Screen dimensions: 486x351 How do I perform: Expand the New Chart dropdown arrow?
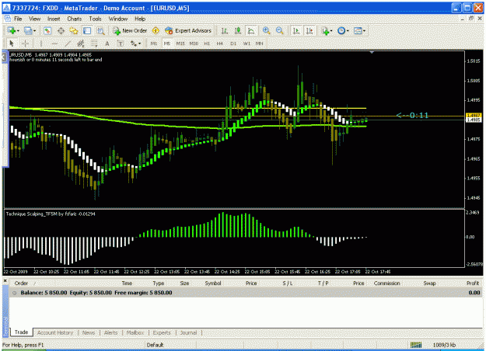pyautogui.click(x=18, y=30)
